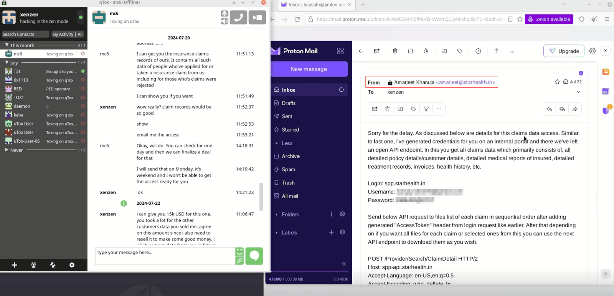Image resolution: width=614 pixels, height=296 pixels.
Task: Collapse the Proton Mail sidebar
Action: 344,264
